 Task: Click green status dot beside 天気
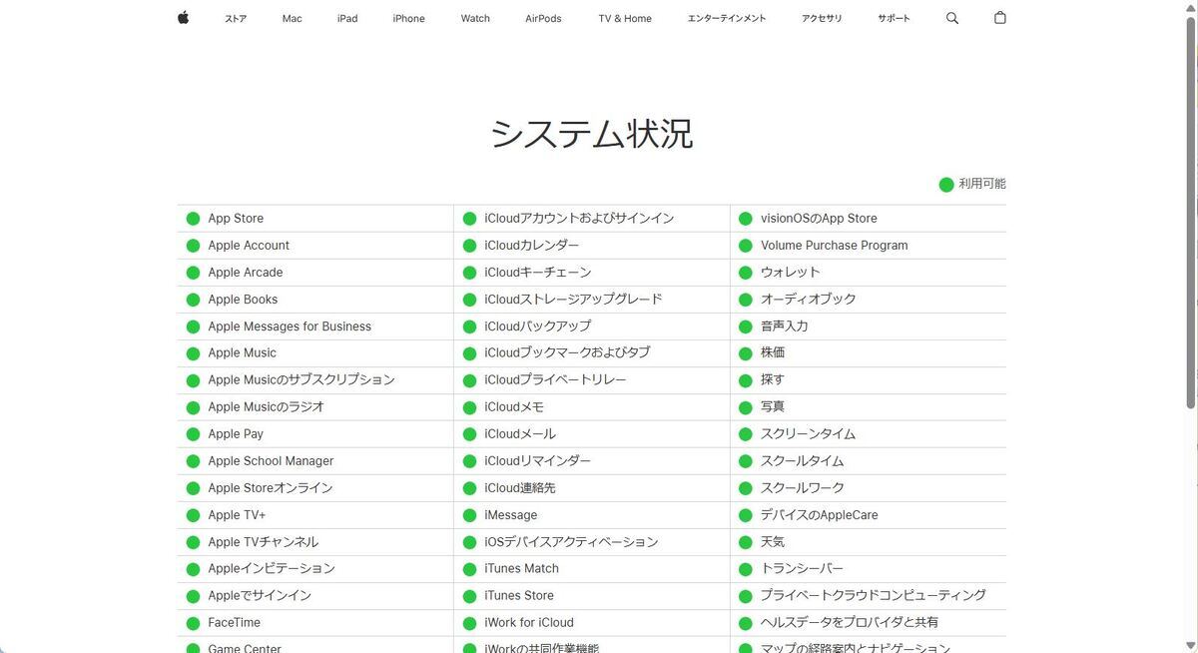[745, 542]
